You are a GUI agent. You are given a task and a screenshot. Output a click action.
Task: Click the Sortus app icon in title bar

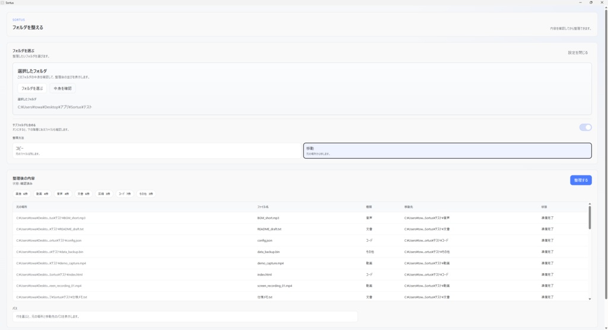point(2,3)
